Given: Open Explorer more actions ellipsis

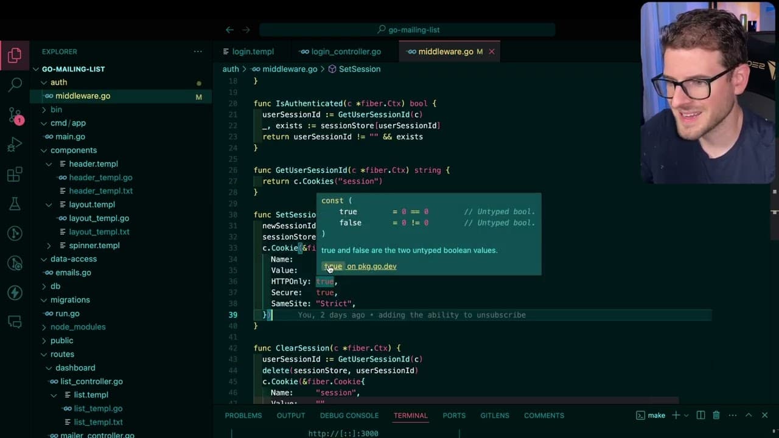Looking at the screenshot, I should pyautogui.click(x=198, y=52).
